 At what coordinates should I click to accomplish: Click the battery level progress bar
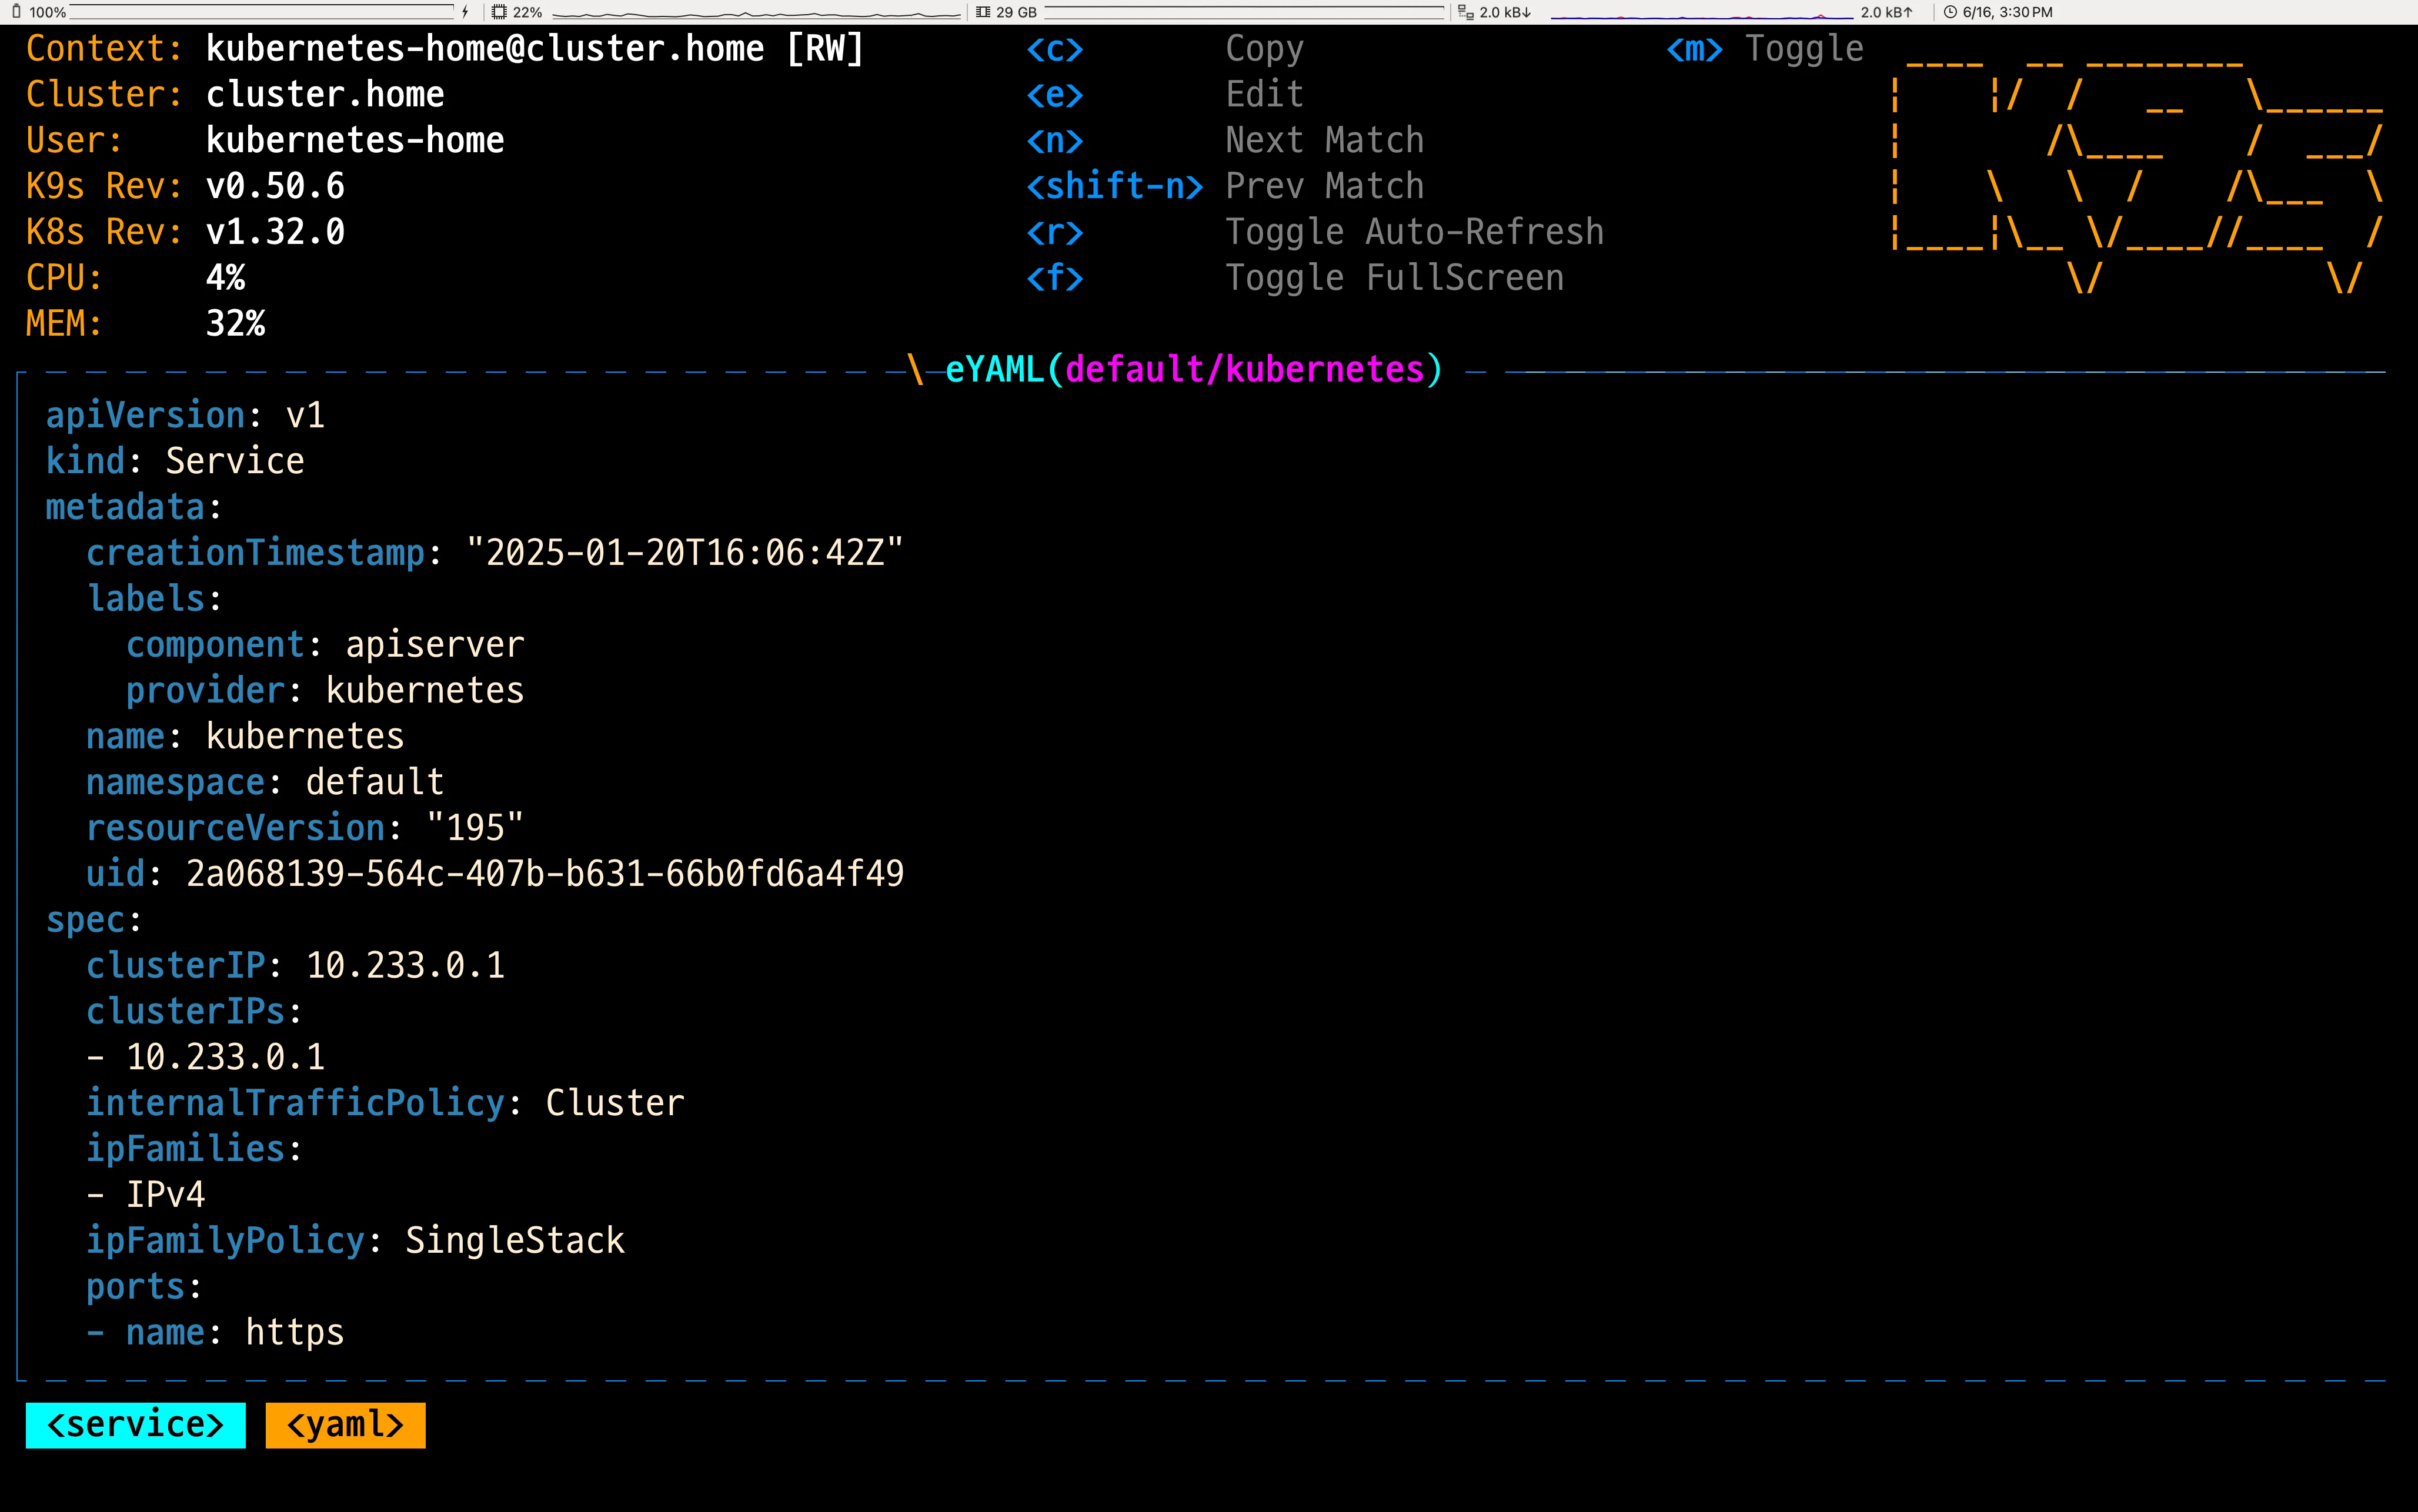(x=260, y=13)
